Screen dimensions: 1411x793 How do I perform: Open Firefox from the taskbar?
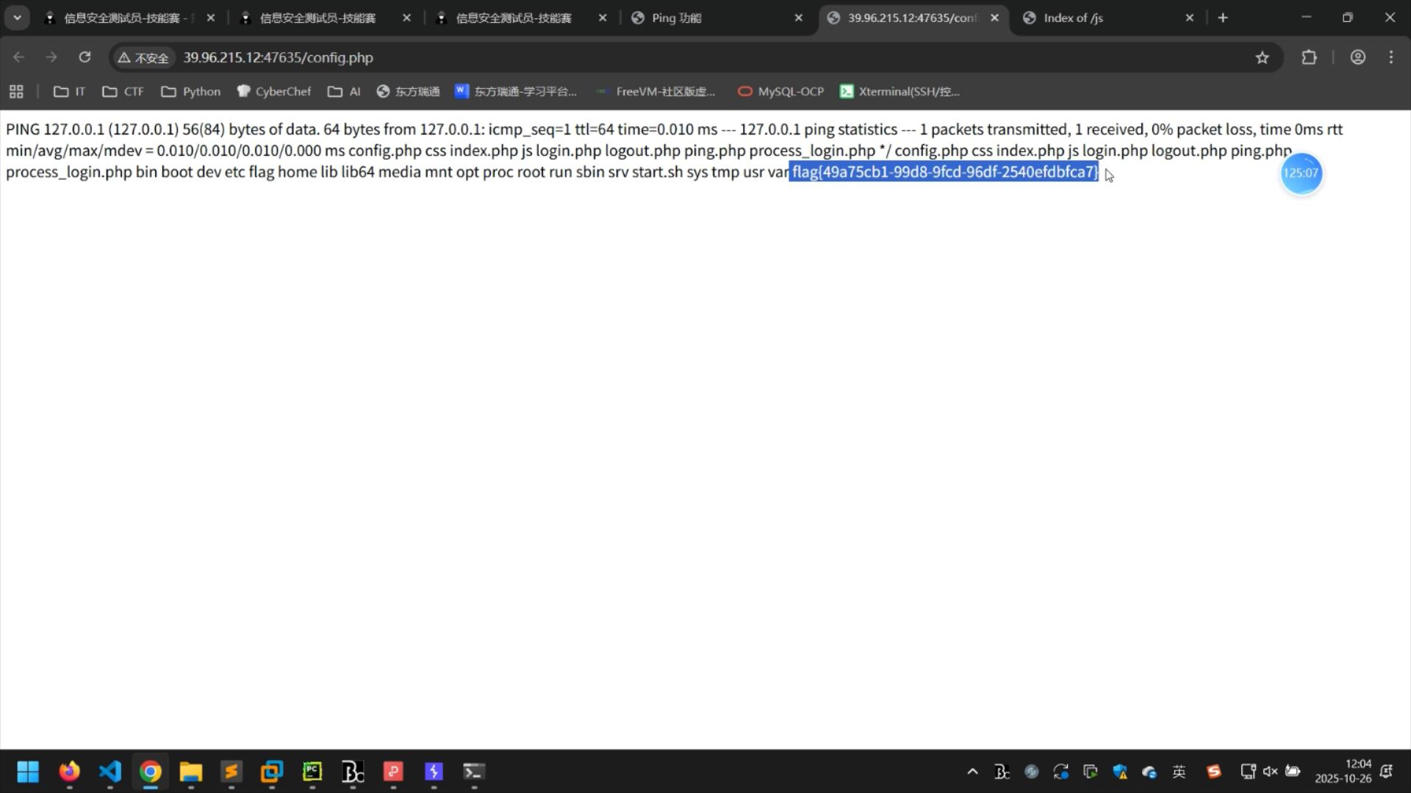69,771
